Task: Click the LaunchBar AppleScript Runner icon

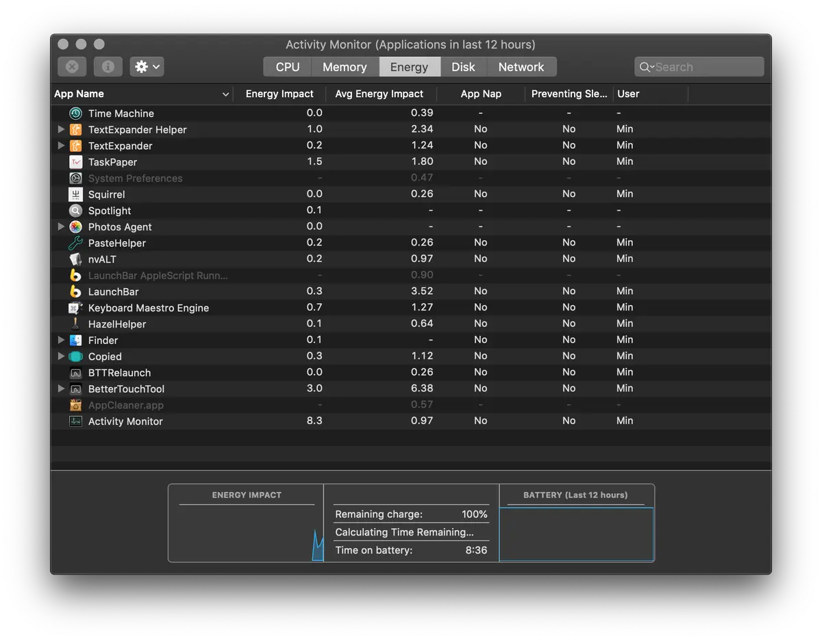Action: pos(76,276)
